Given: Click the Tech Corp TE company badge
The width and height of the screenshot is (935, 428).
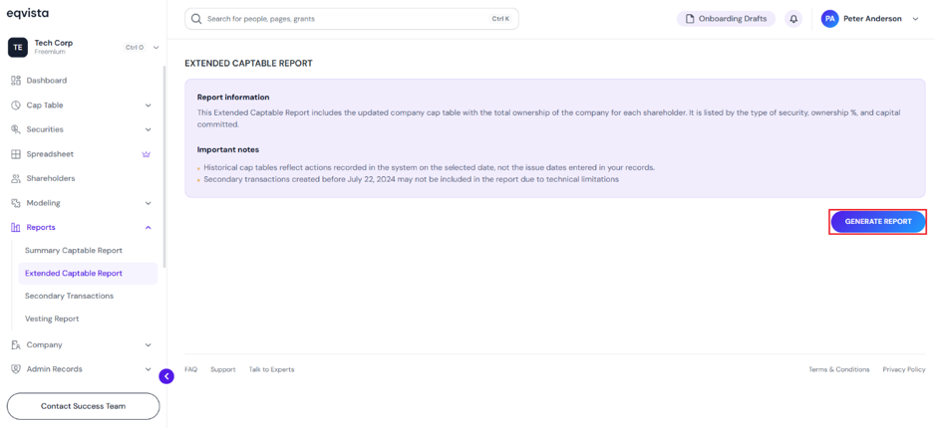Looking at the screenshot, I should 18,47.
